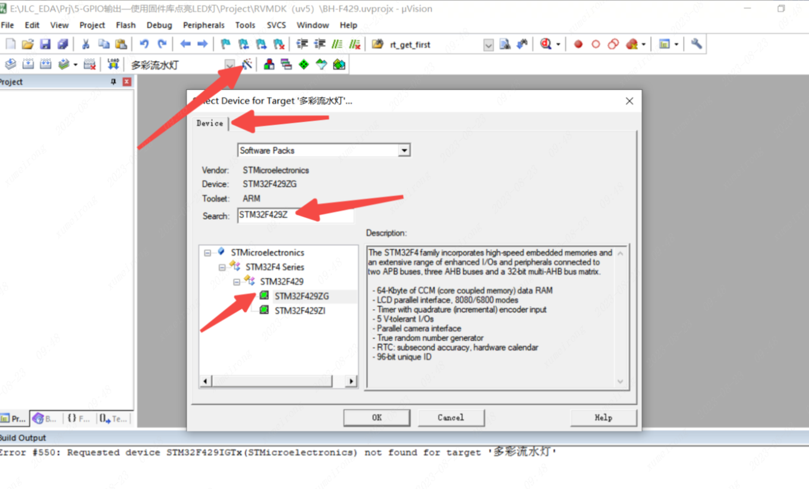Click the Cut scissors icon

pos(86,45)
